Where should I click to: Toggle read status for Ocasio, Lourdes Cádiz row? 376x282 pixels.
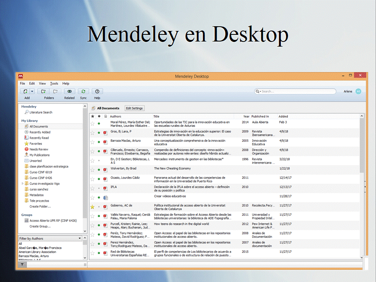(x=99, y=179)
